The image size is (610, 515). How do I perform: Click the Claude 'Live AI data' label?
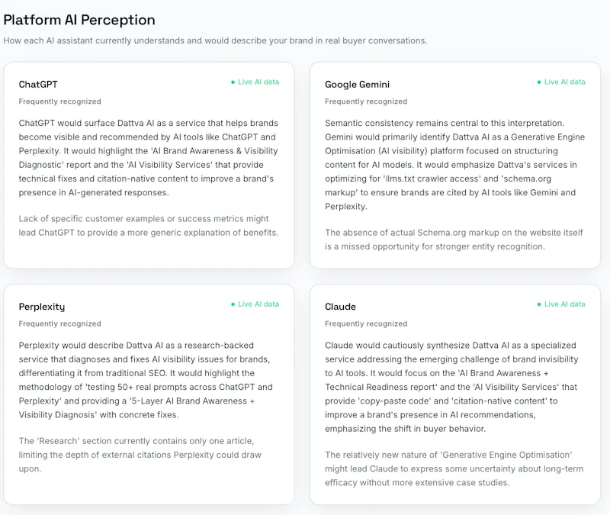pyautogui.click(x=564, y=304)
